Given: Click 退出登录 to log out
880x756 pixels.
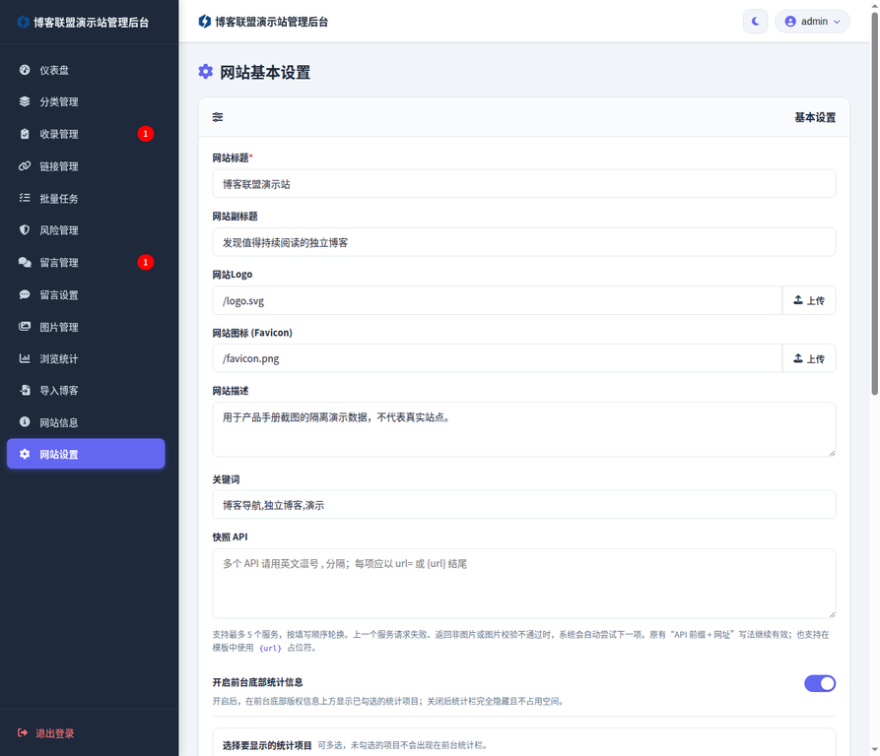Looking at the screenshot, I should tap(54, 733).
